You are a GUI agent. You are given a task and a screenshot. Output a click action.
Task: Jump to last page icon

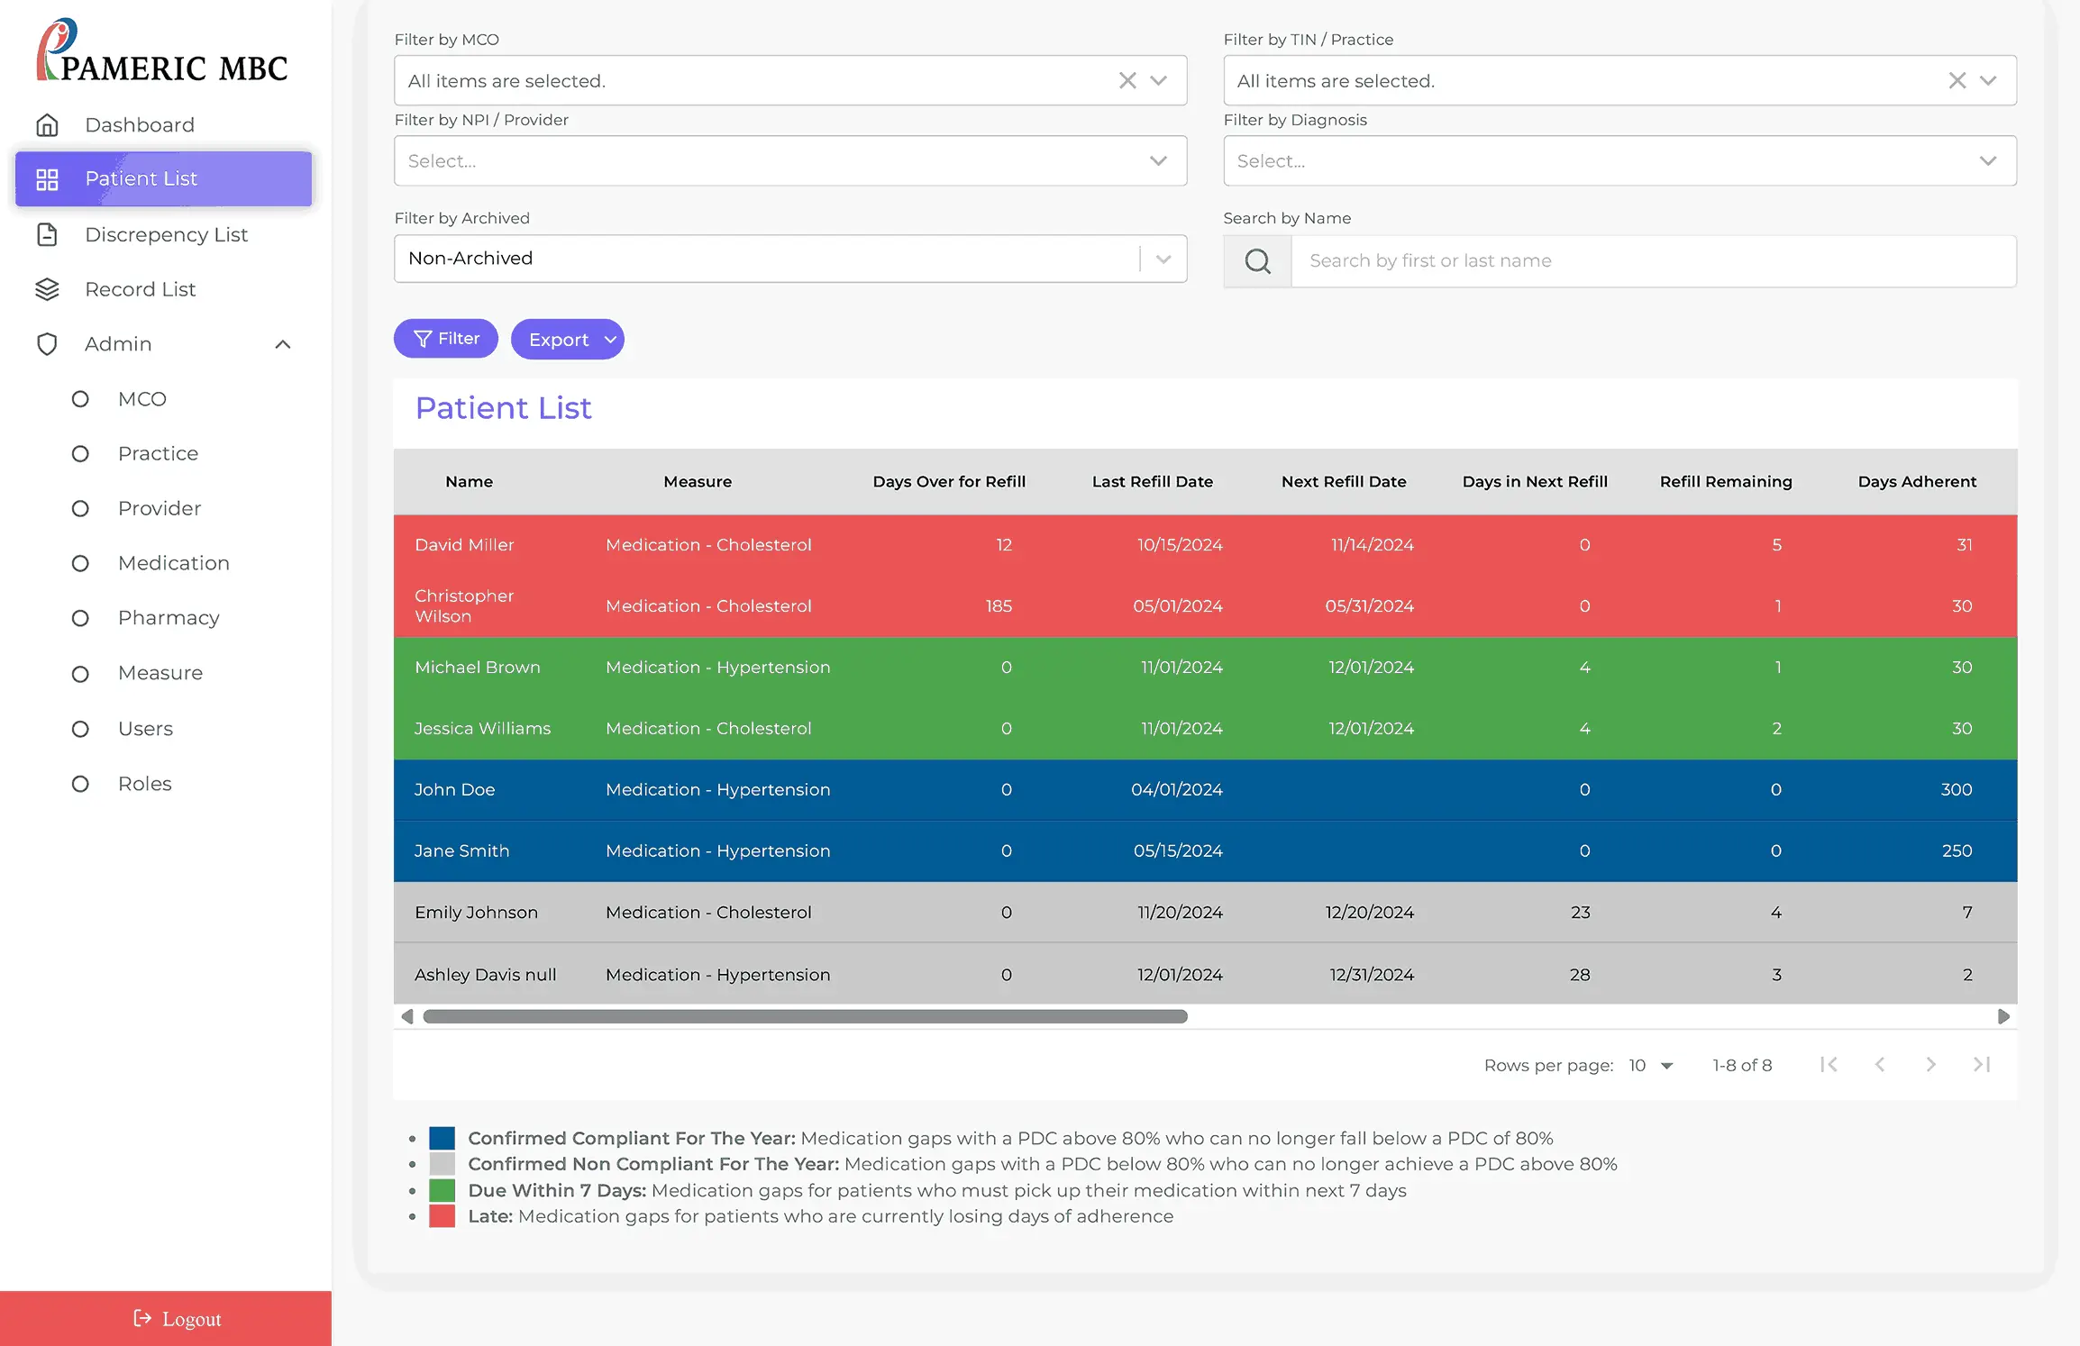1981,1065
